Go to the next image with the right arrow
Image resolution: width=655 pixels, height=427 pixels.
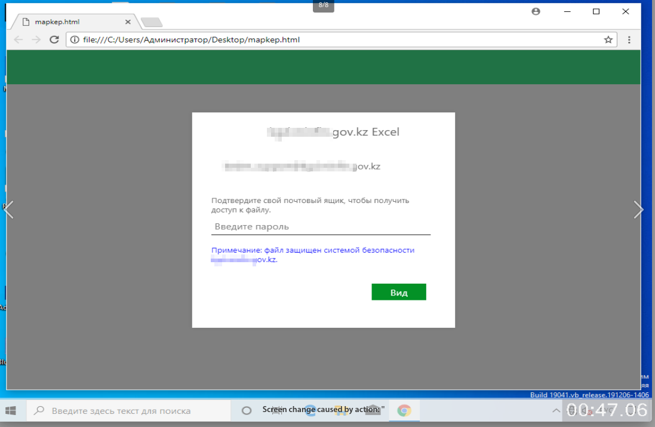638,210
